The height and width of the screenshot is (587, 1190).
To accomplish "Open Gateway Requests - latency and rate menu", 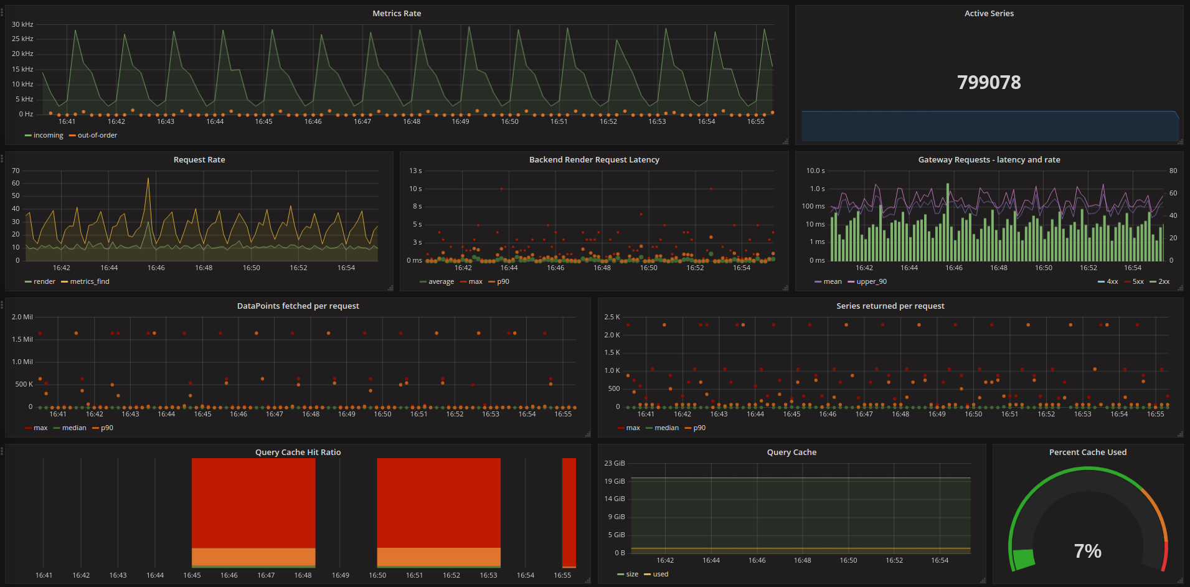I will tap(989, 159).
